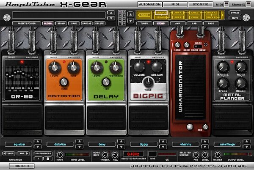
Task: Open the Automation panel
Action: pos(150,4)
